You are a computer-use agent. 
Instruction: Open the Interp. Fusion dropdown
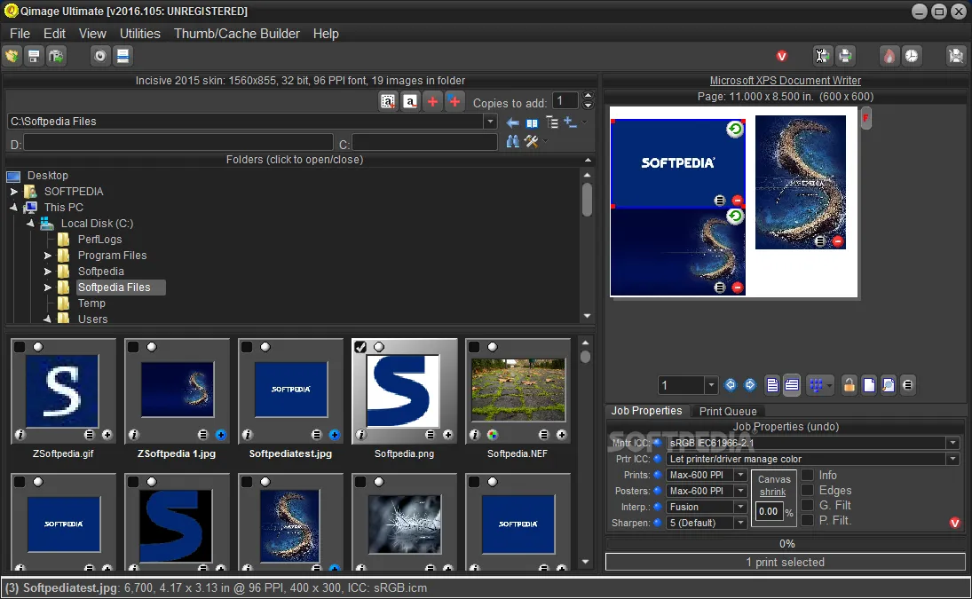coord(740,507)
